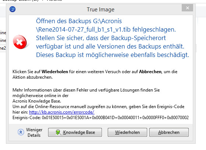Click the blue backup failure message heading
206x150 pixels.
[x=113, y=38]
